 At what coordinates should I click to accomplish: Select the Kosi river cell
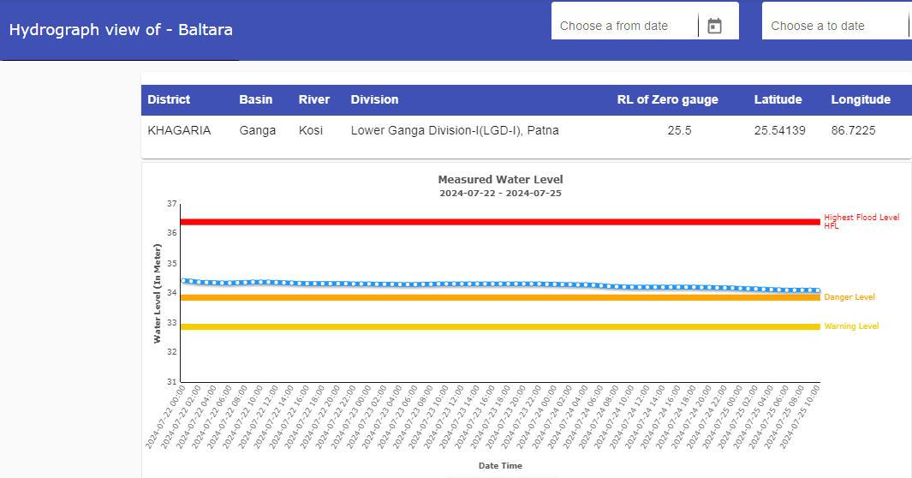pos(311,130)
